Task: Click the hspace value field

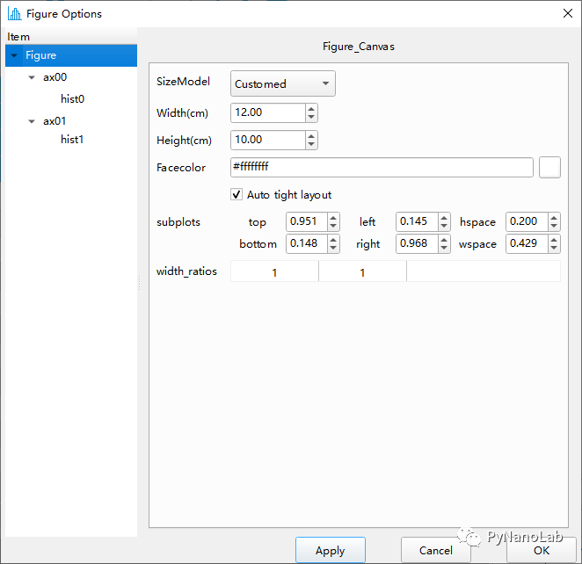Action: pyautogui.click(x=527, y=221)
